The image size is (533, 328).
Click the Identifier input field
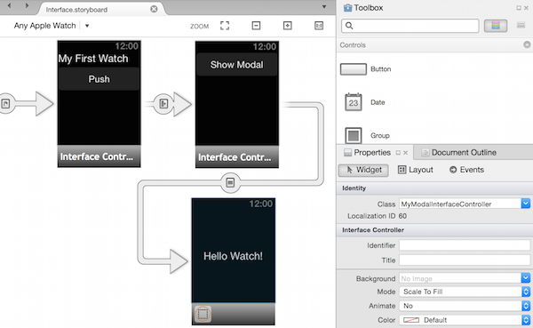(x=465, y=245)
